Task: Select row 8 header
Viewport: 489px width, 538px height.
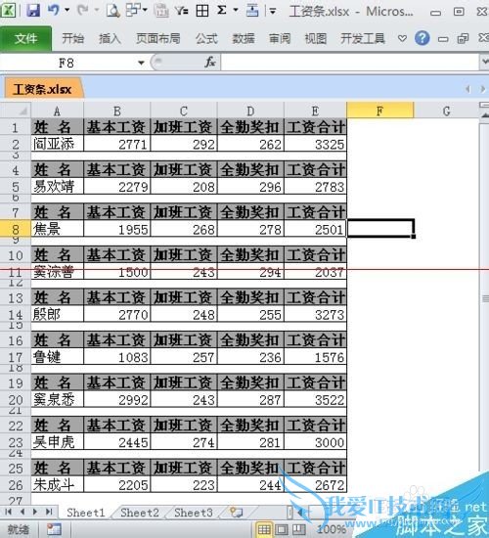Action: click(15, 229)
